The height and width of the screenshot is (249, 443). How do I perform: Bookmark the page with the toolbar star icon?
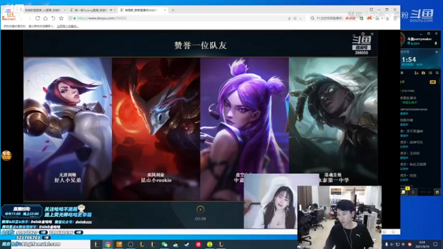(61, 18)
